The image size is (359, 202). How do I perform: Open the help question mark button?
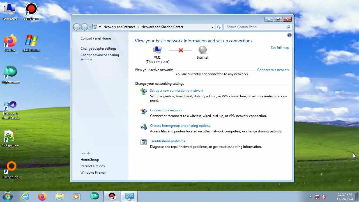[289, 35]
